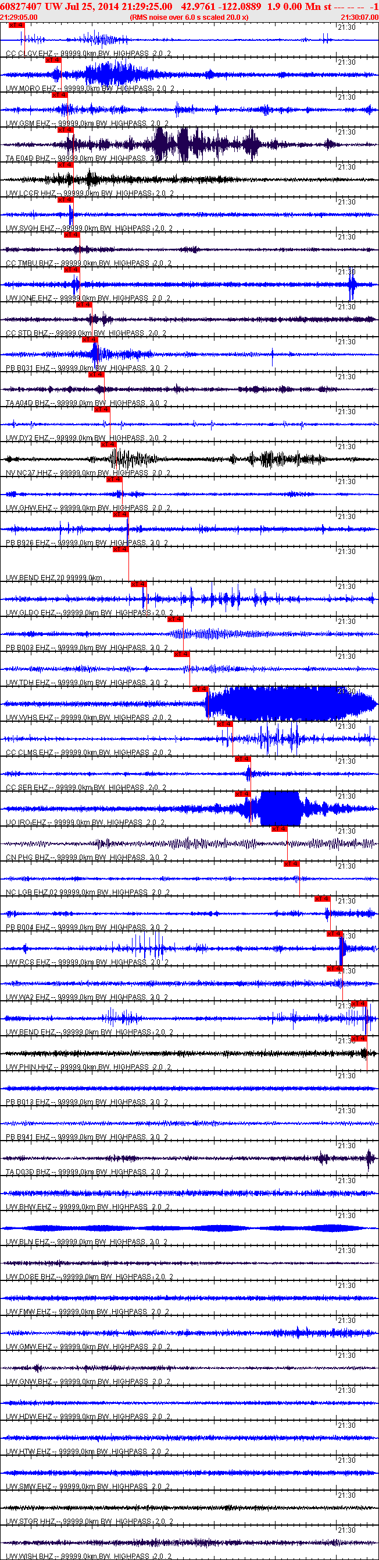Image resolution: width=379 pixels, height=1560 pixels.
Task: Select the red pick marker on CC CLCV trace
Action: pos(16,26)
